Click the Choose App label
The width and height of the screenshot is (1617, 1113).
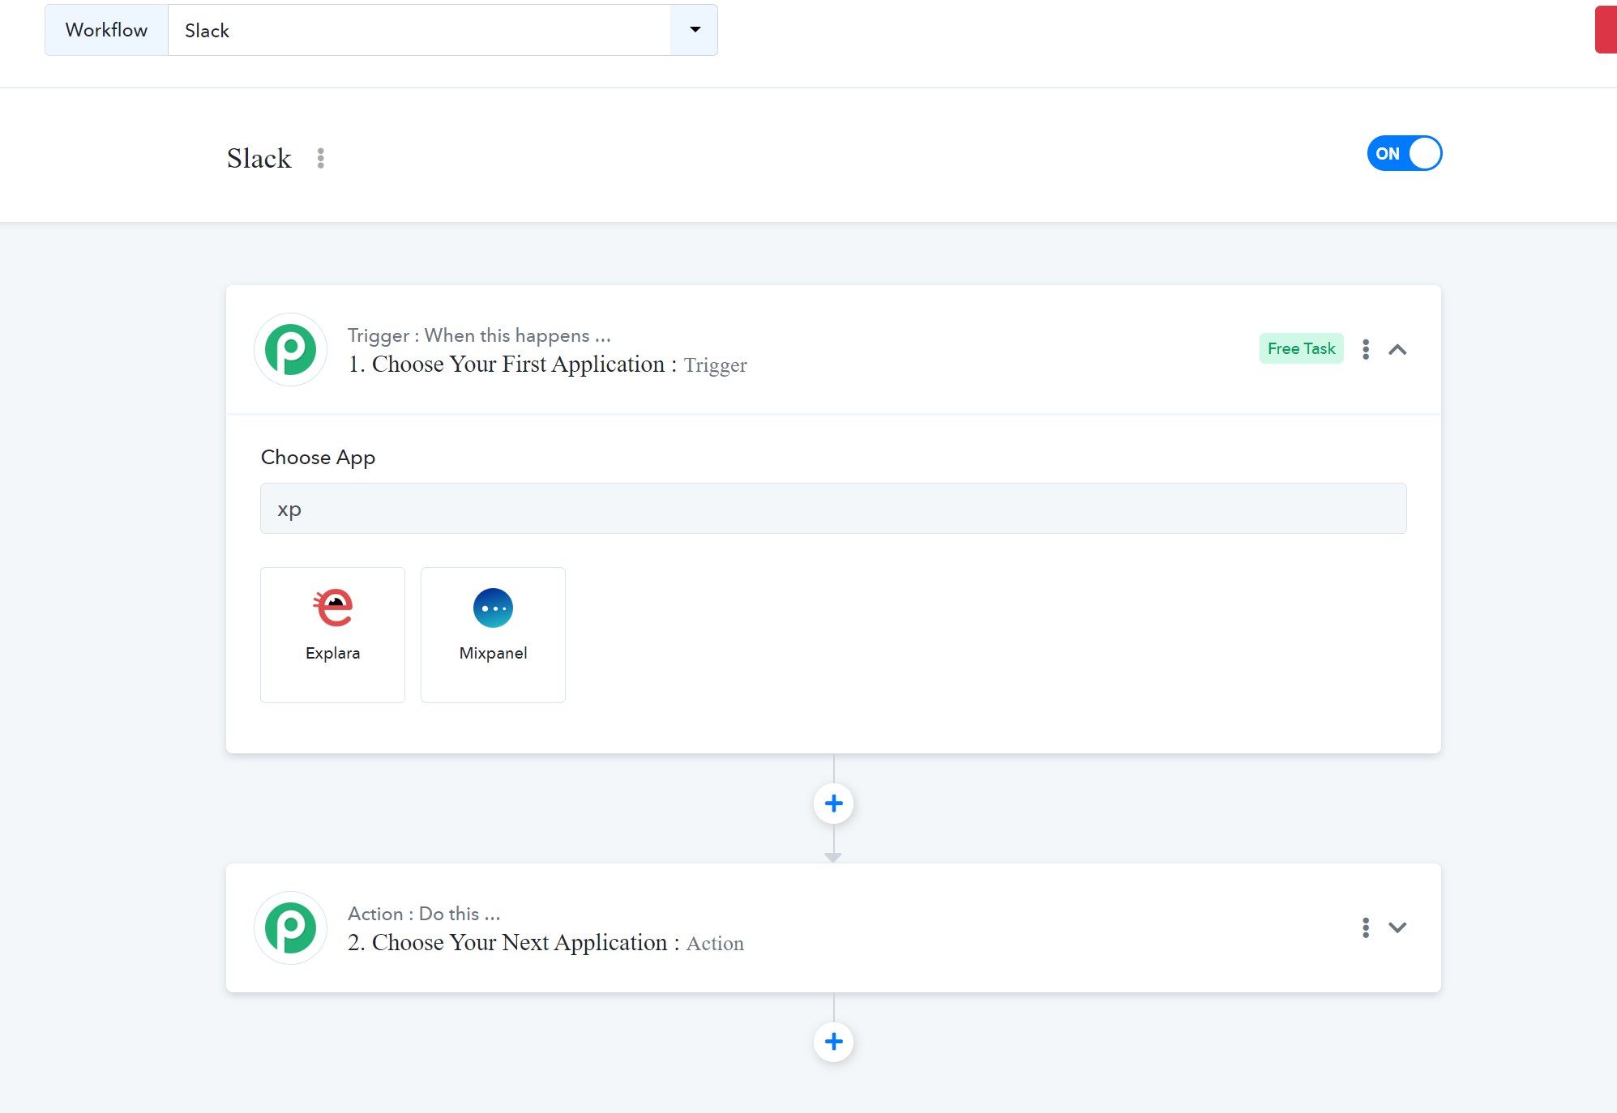point(318,458)
